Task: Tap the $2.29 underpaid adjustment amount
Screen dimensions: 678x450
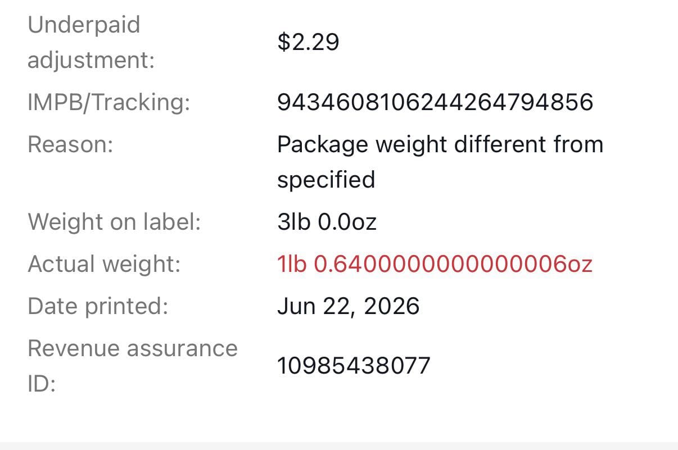Action: (308, 42)
